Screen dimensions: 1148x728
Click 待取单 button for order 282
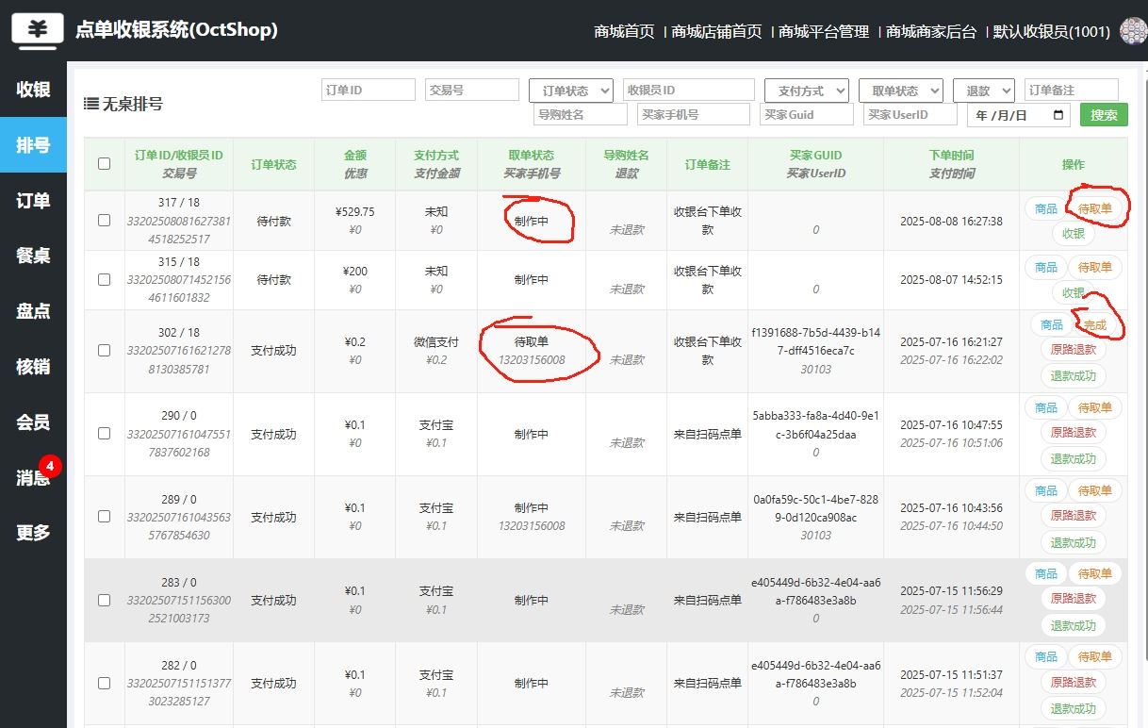pos(1094,657)
